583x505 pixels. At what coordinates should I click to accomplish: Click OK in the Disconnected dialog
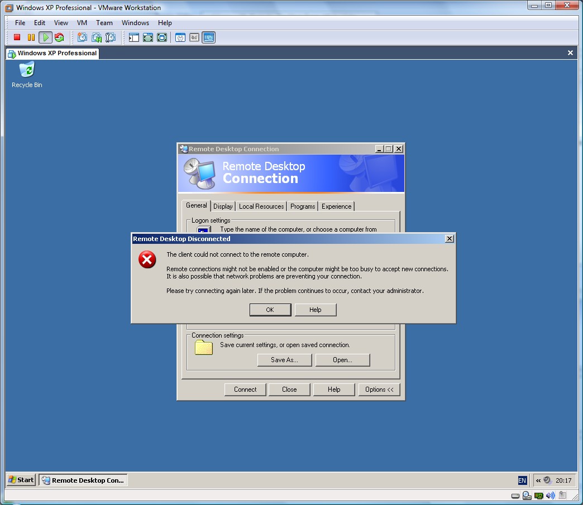tap(270, 310)
